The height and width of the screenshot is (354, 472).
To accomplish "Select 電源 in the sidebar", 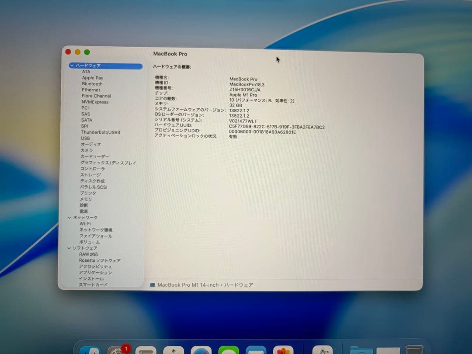I will pos(83,212).
